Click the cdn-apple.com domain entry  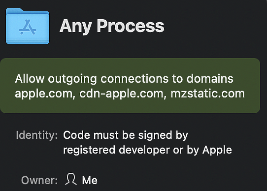(x=122, y=94)
